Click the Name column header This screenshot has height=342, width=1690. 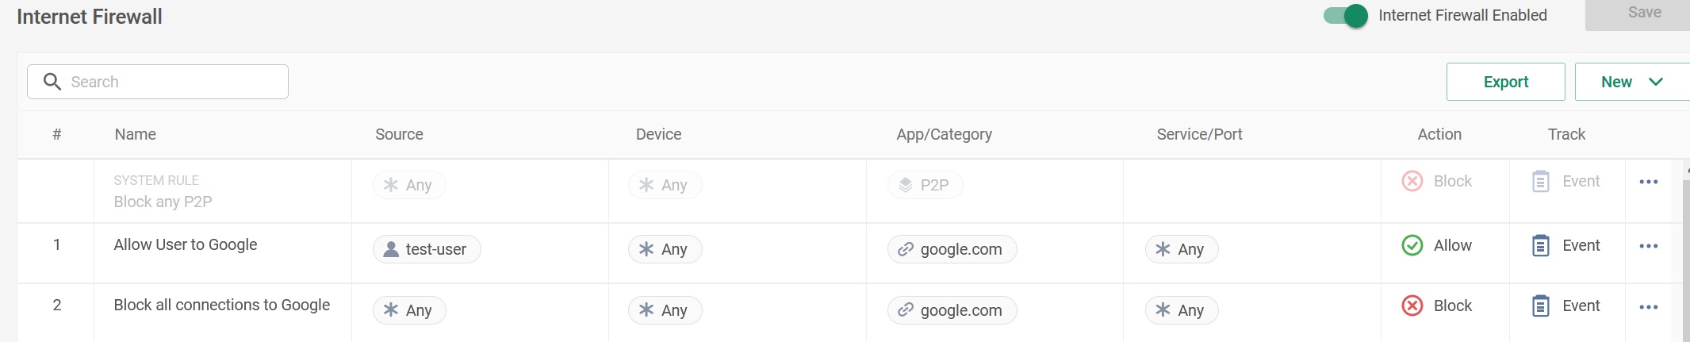(x=135, y=134)
